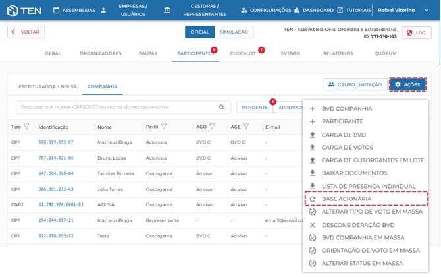
Task: Filter the Tipo column
Action: point(26,127)
